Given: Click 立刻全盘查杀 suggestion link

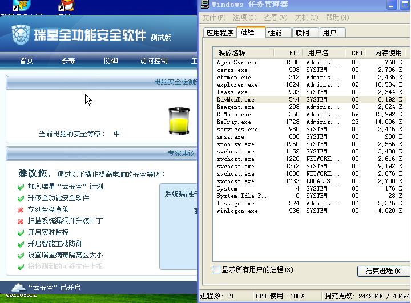Looking at the screenshot, I should pos(48,209).
